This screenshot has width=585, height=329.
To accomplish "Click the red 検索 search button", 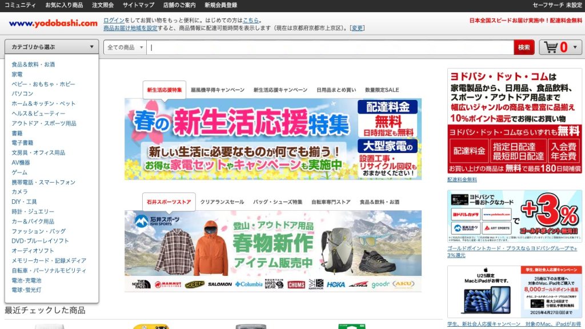I will [524, 47].
